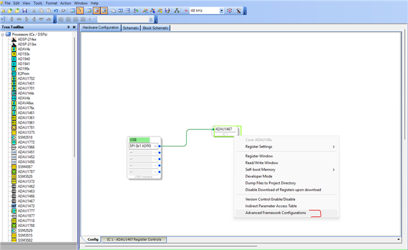Open the 48 kHz sample rate dropdown
Viewport: 408px width, 250px height.
[x=221, y=11]
